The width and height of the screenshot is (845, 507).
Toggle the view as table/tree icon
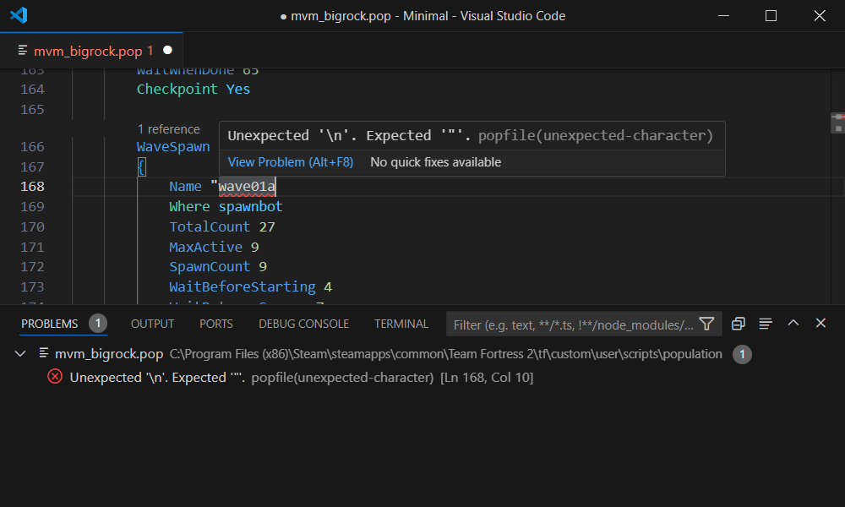[x=766, y=324]
